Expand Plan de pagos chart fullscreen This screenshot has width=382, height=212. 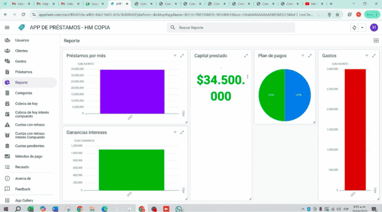click(310, 55)
